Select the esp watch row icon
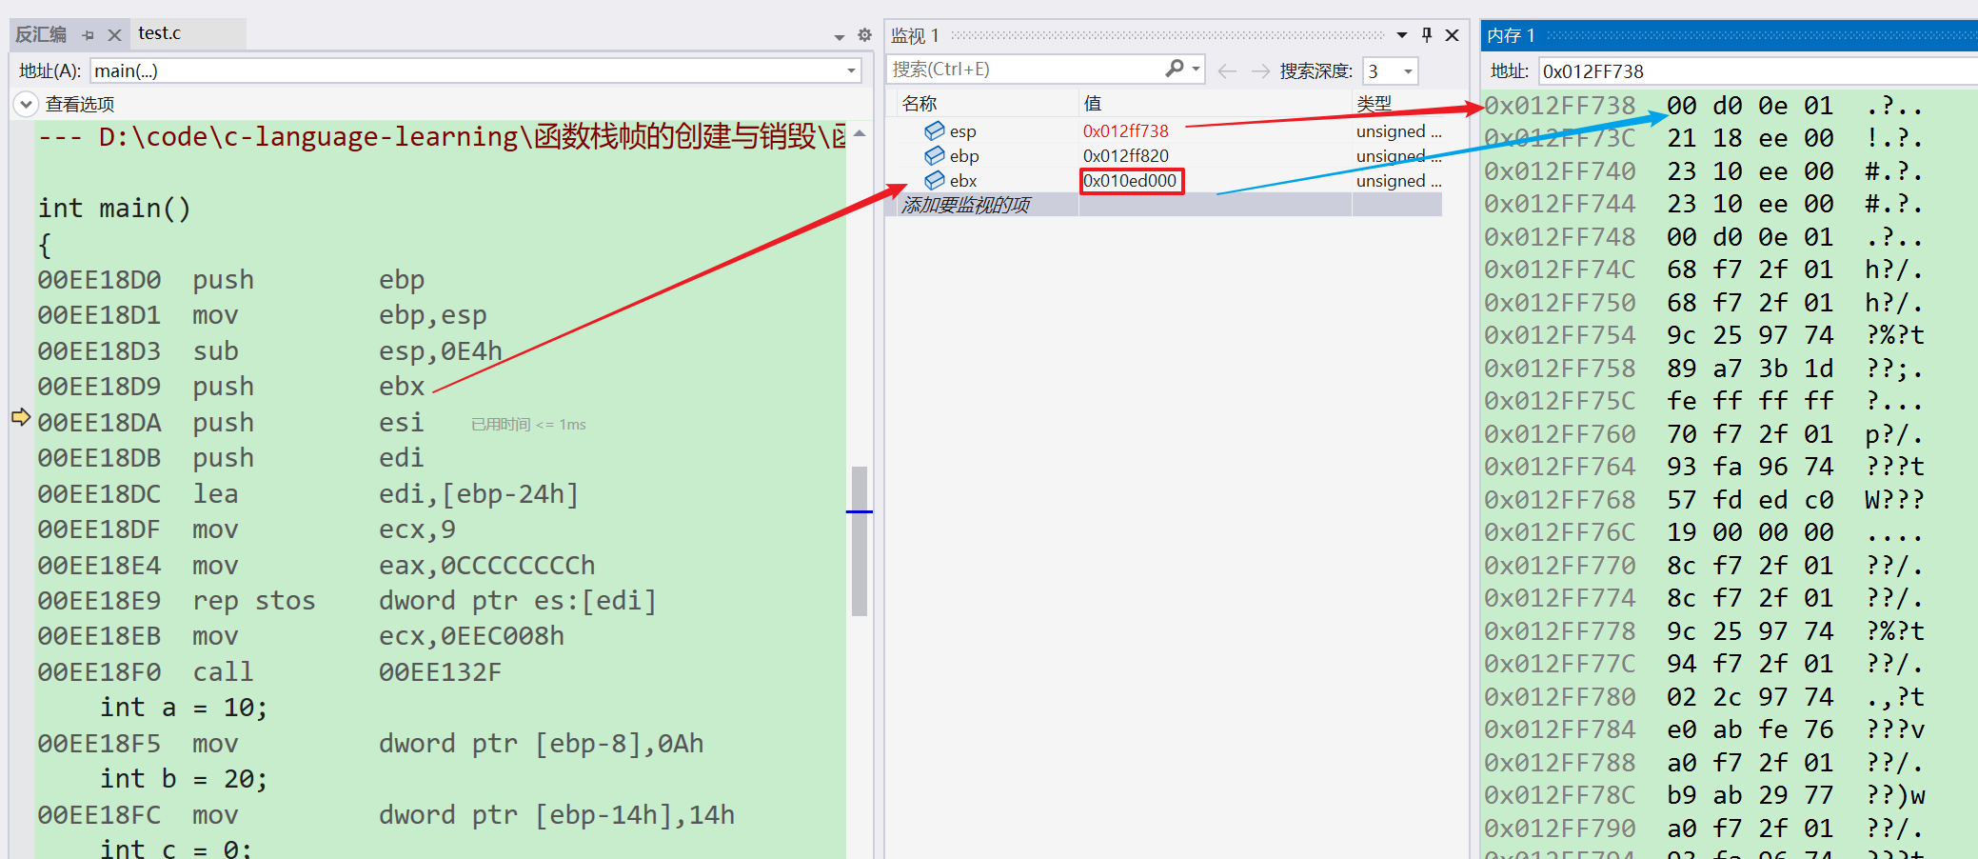Viewport: 1978px width, 859px height. [935, 130]
